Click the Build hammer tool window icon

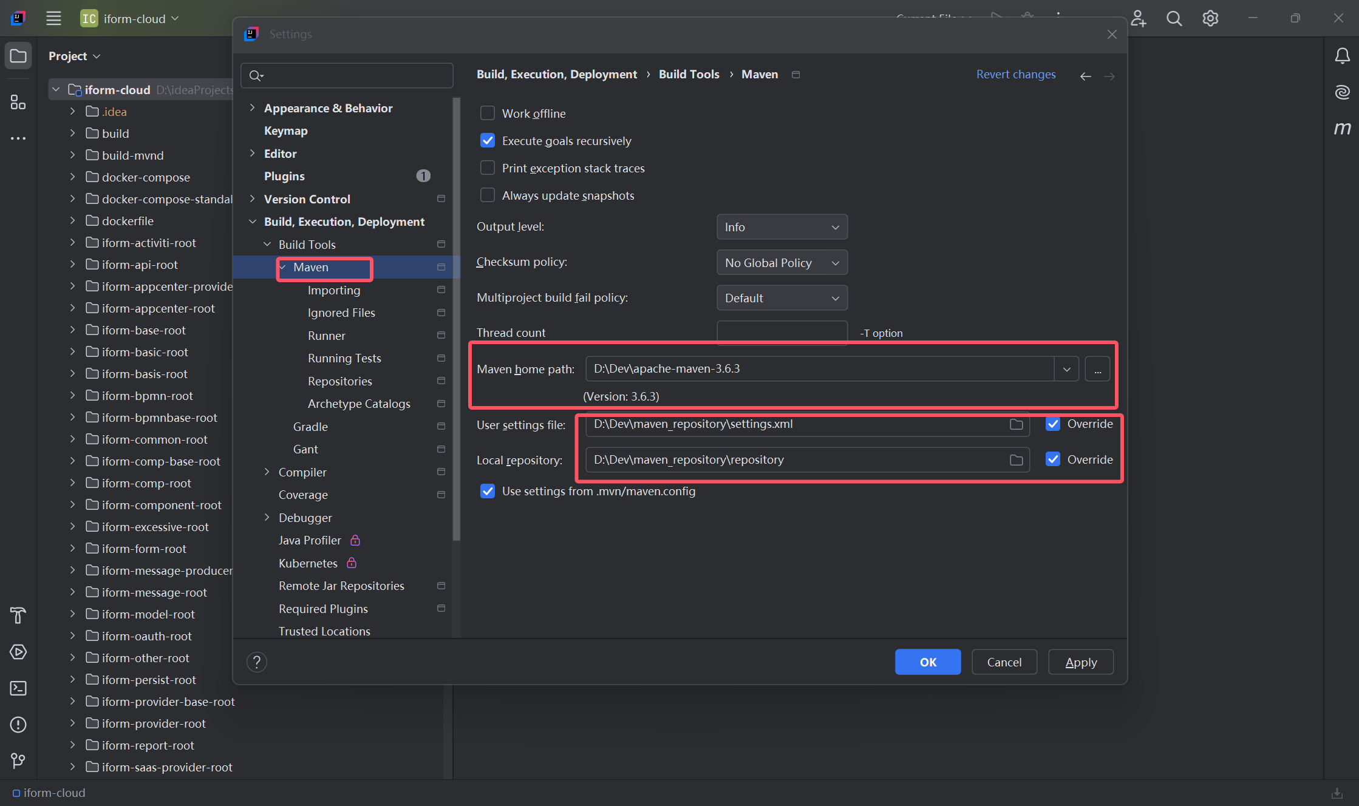pyautogui.click(x=18, y=615)
